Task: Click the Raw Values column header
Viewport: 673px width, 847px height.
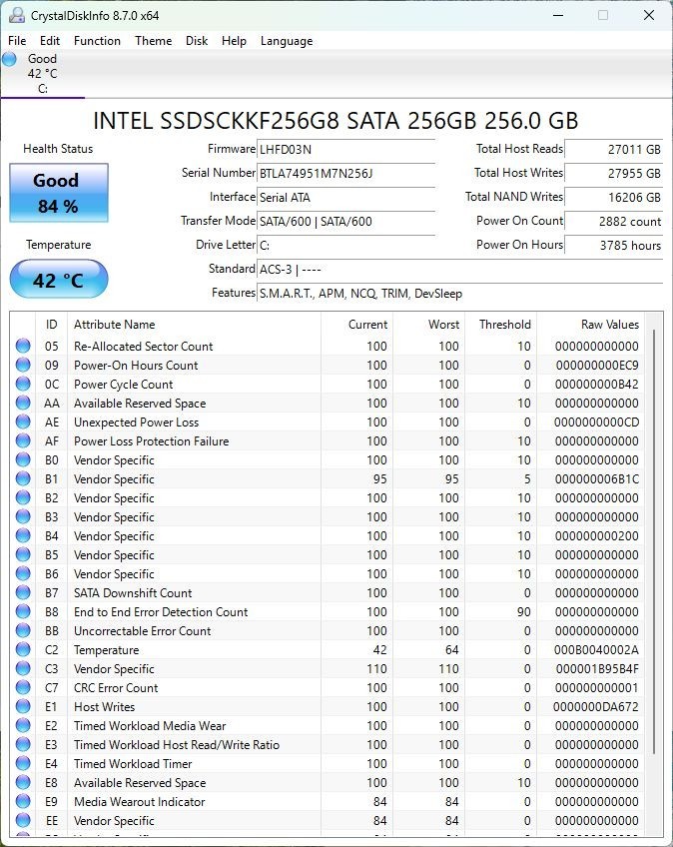Action: coord(610,324)
